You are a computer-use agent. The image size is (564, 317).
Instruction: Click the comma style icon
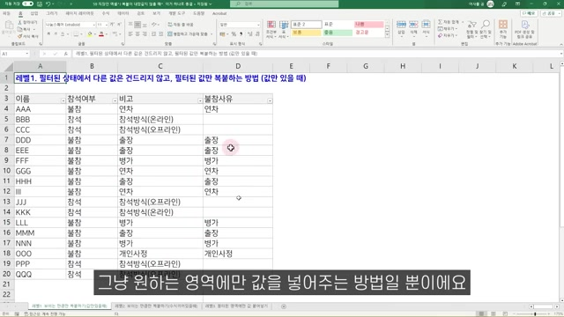[241, 34]
